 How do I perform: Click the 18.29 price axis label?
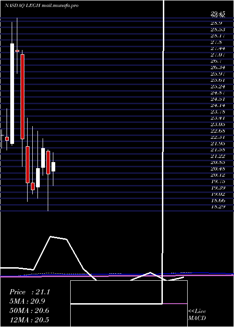pos(218,207)
